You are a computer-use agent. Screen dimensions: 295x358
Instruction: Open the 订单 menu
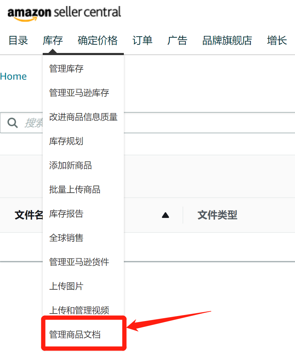(142, 41)
